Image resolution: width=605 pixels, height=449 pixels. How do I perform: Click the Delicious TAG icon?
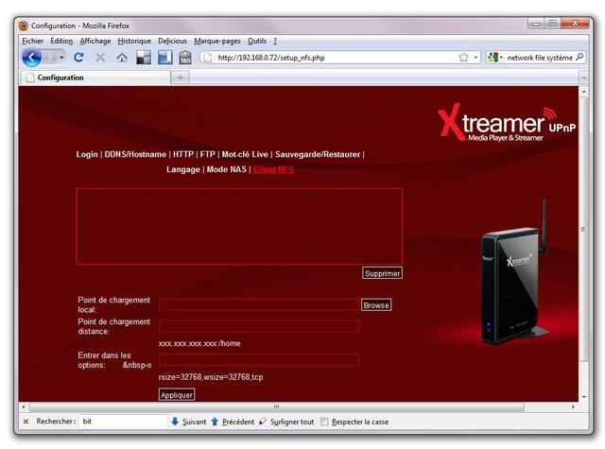tap(185, 58)
